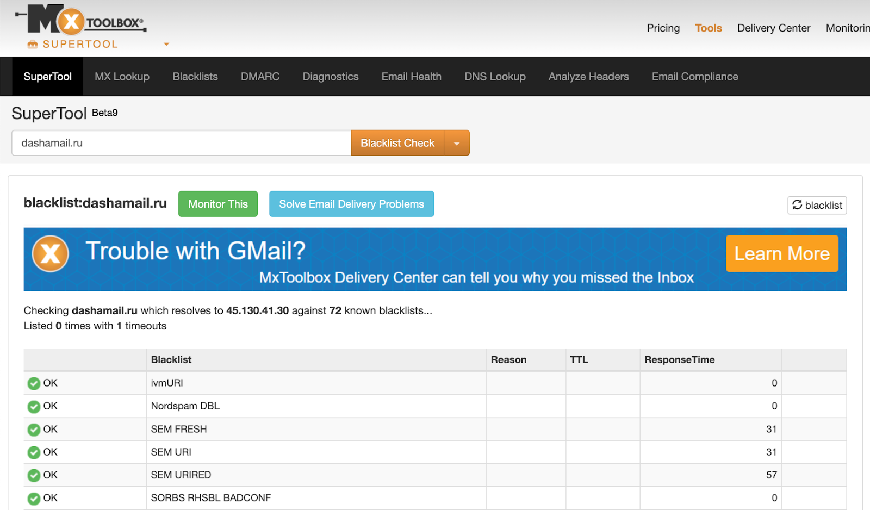Switch to the MX Lookup tab
The height and width of the screenshot is (510, 870).
(122, 77)
